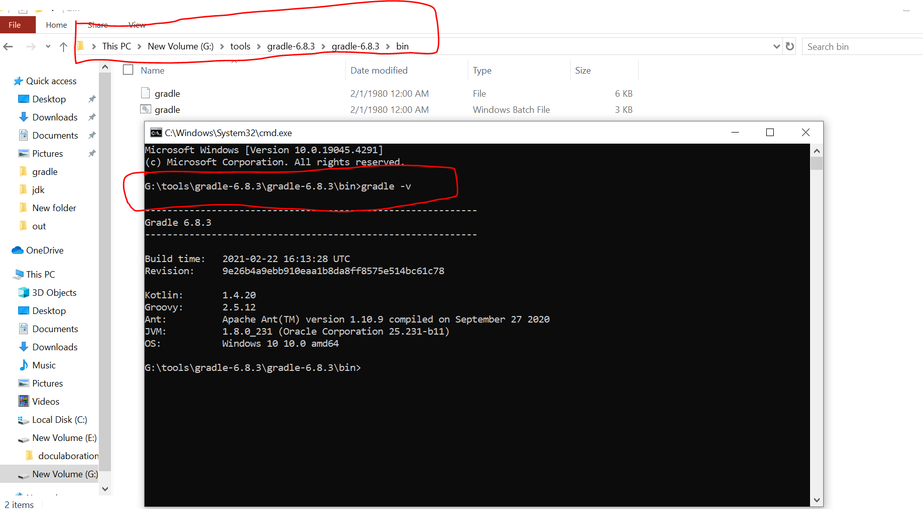Open OneDrive in navigation pane
The height and width of the screenshot is (509, 923).
(x=44, y=250)
